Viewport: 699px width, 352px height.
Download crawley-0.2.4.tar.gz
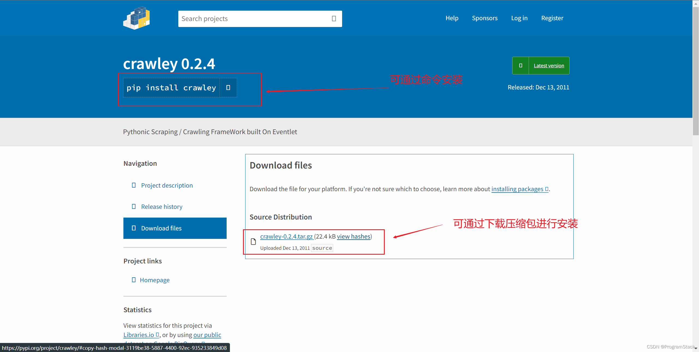[286, 236]
